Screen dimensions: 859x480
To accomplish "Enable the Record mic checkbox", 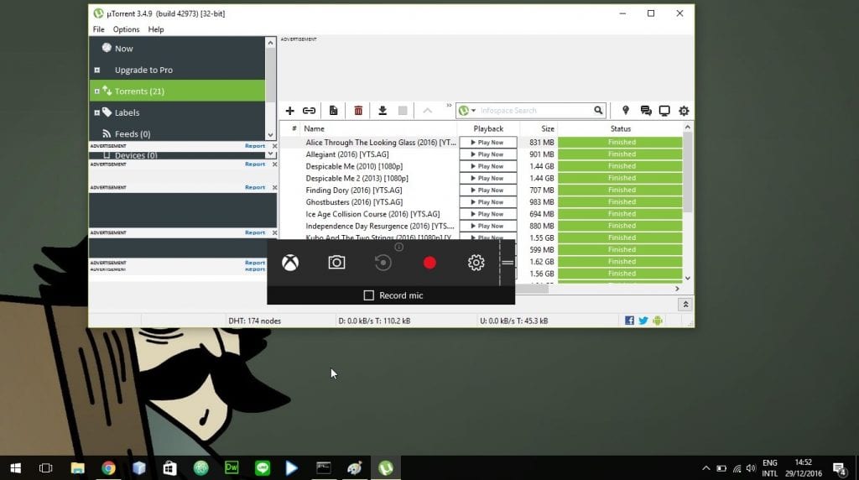I will tap(368, 295).
